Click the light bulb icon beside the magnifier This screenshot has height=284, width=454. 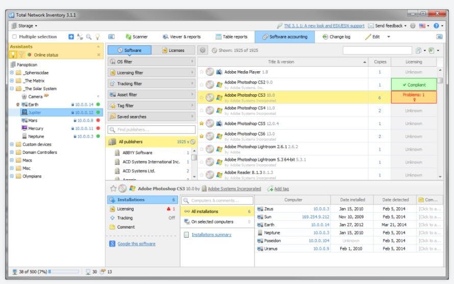(97, 37)
